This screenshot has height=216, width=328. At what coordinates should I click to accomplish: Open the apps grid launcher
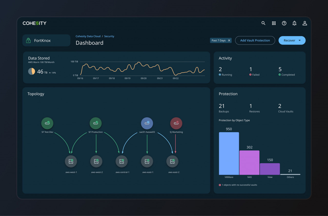click(x=274, y=23)
